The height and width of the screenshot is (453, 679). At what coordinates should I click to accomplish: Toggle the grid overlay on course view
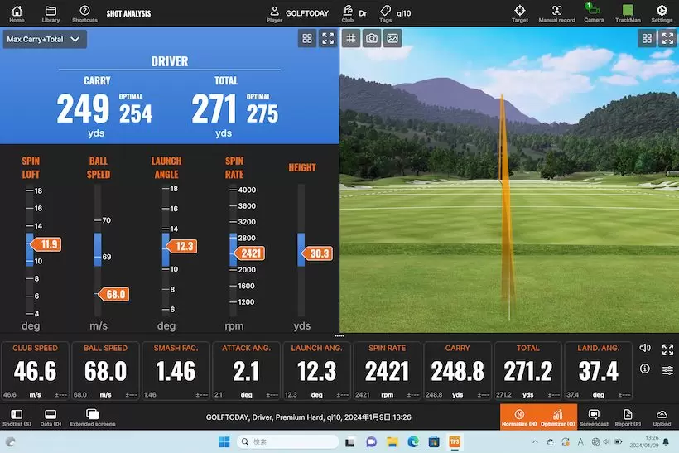click(x=351, y=38)
